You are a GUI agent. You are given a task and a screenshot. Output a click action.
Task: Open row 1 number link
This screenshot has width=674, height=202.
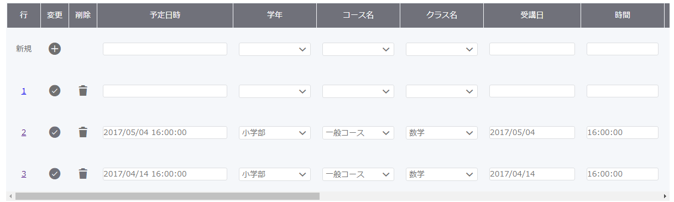pyautogui.click(x=24, y=91)
